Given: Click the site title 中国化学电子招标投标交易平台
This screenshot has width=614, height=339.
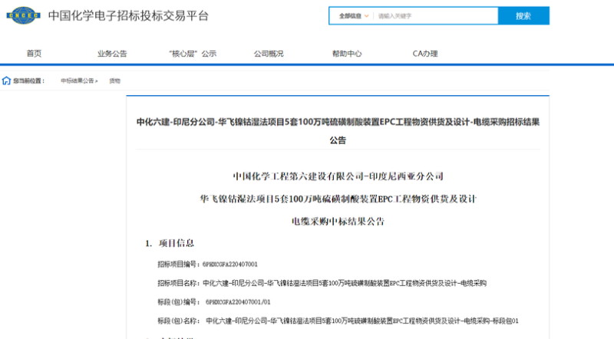Looking at the screenshot, I should pos(128,15).
